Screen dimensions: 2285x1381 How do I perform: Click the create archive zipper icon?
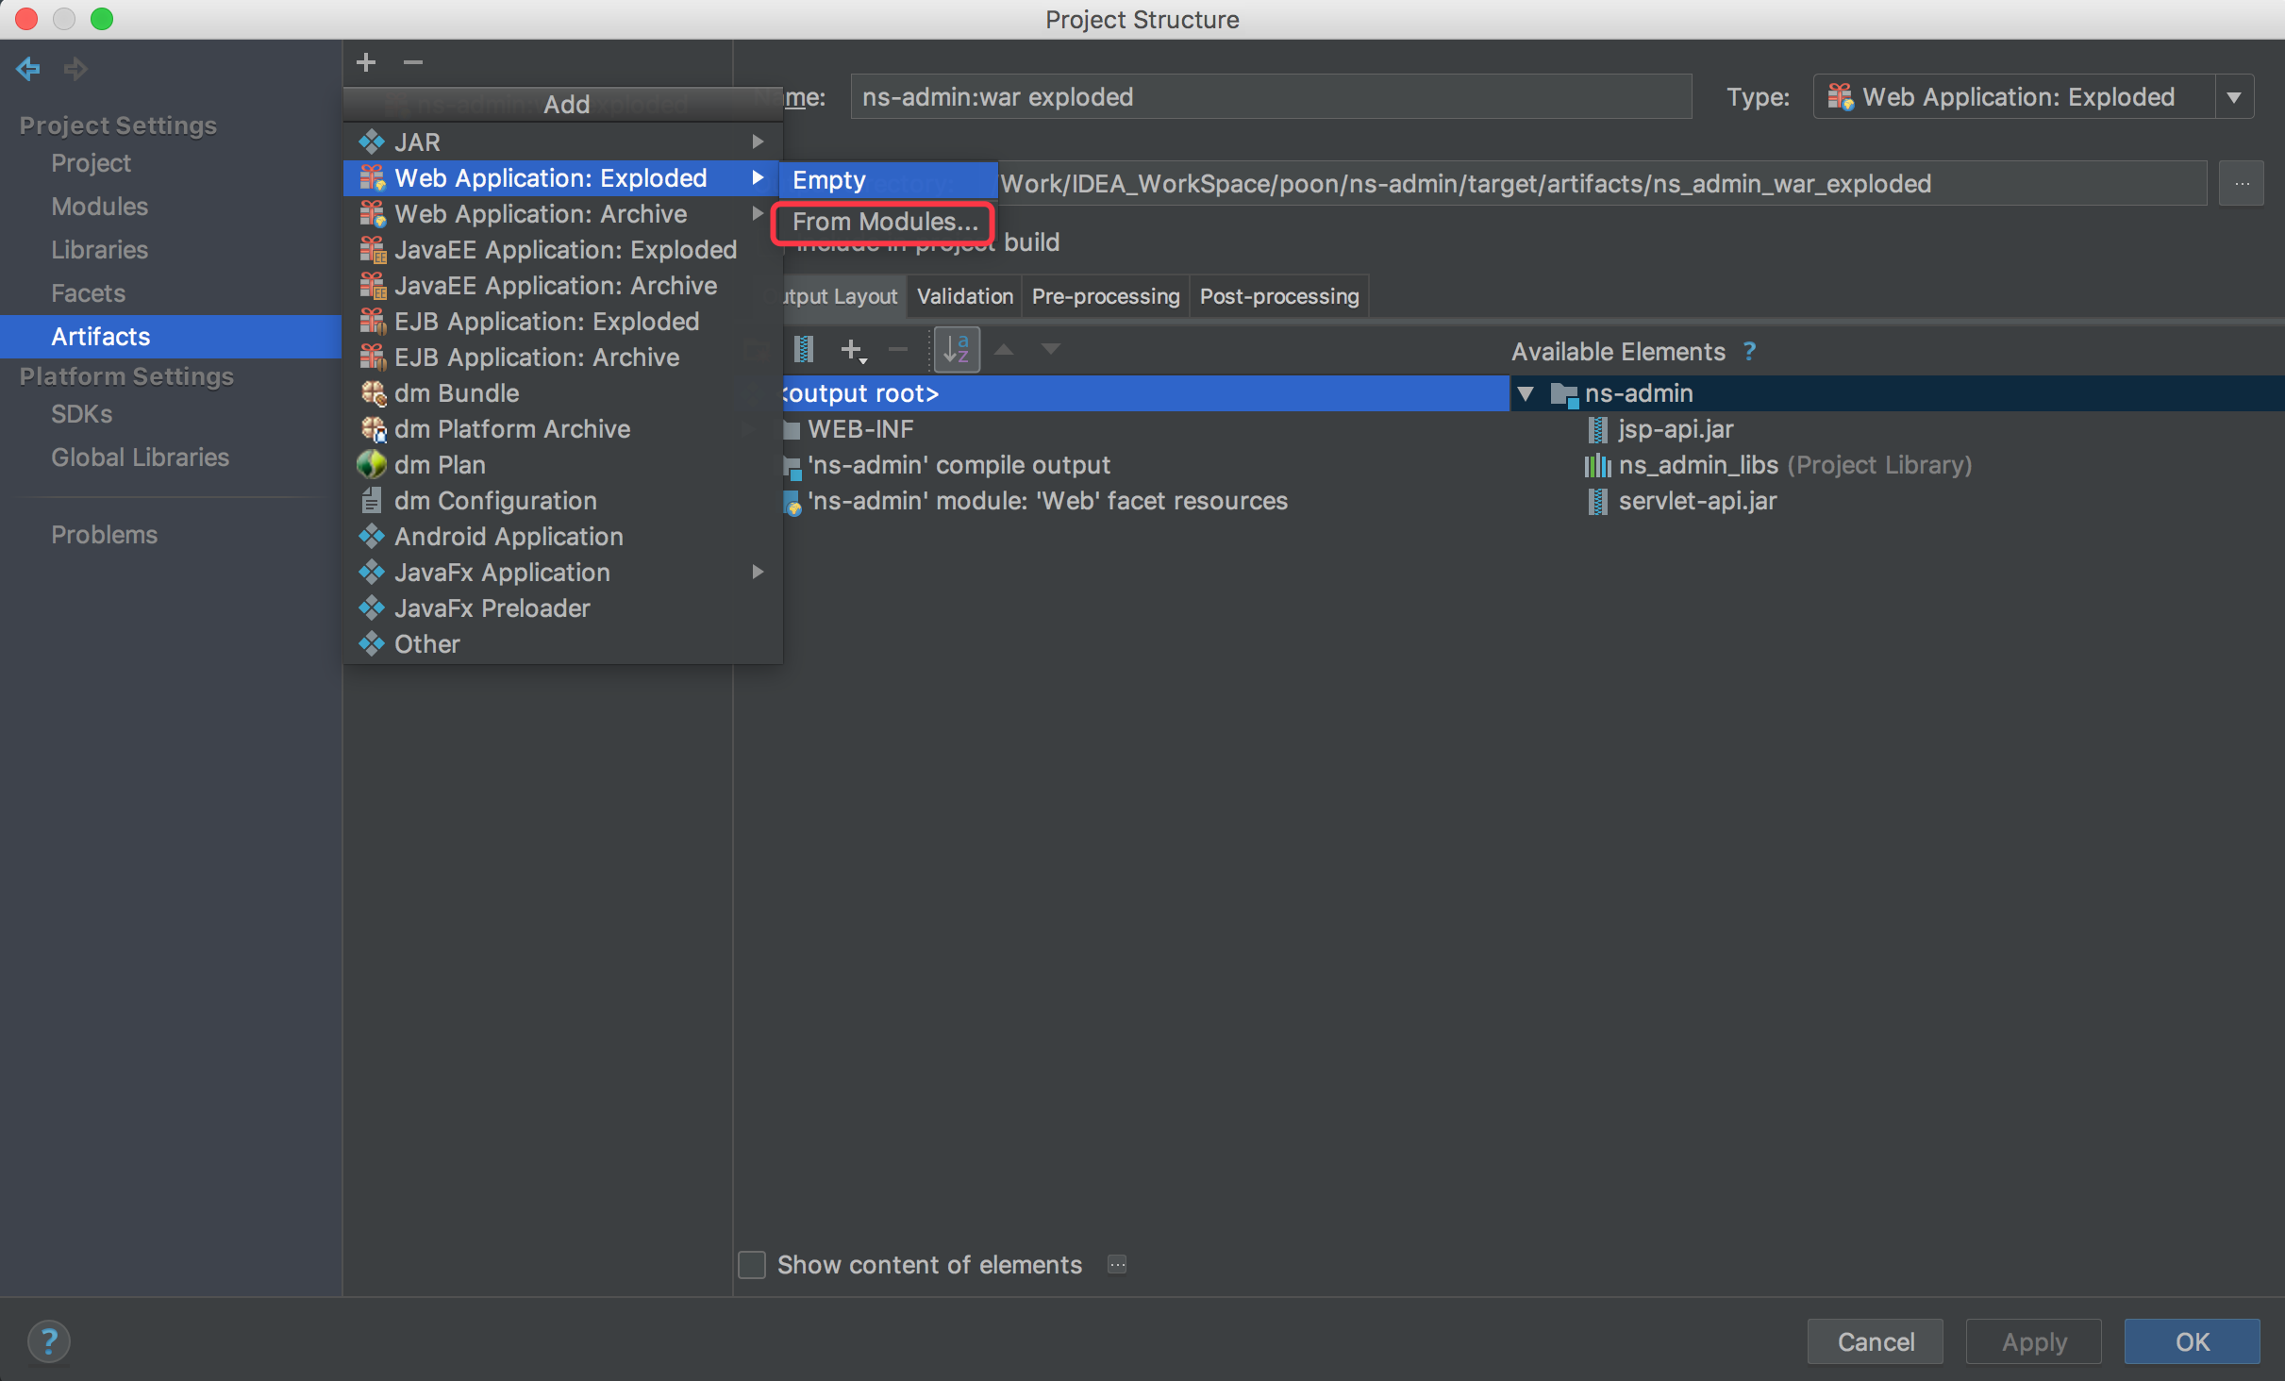[804, 349]
